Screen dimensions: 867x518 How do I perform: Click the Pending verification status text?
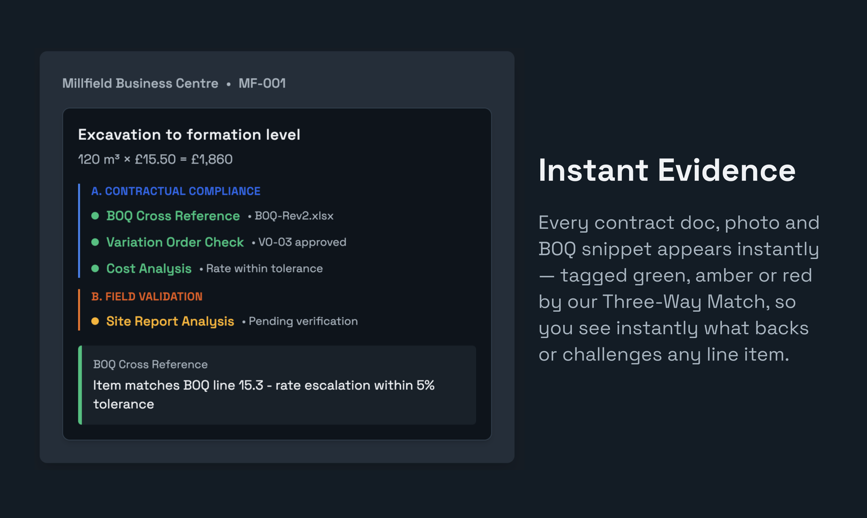(x=303, y=321)
